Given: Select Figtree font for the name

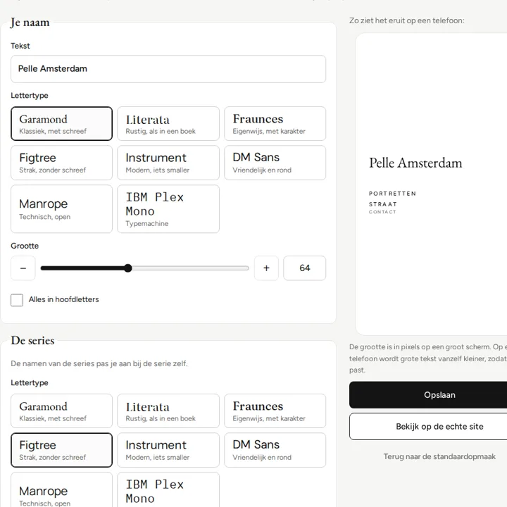Looking at the screenshot, I should coord(61,163).
